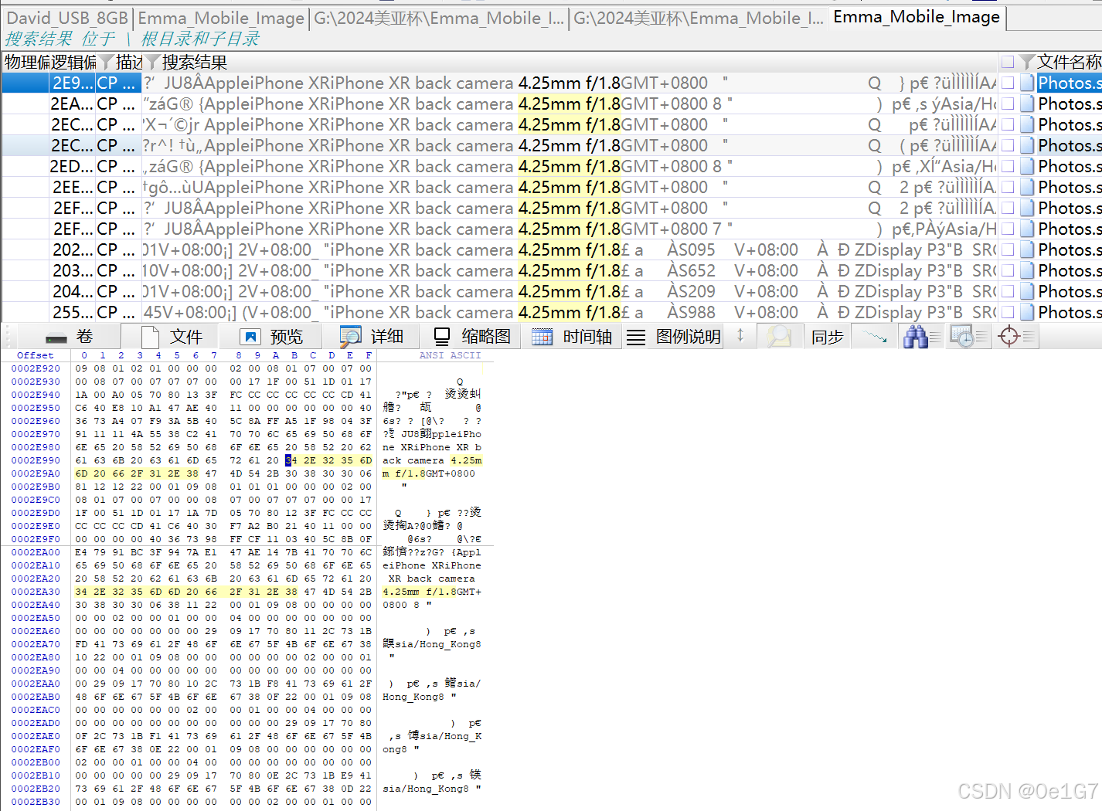Show the 缩略图 (Gallery) view
This screenshot has width=1102, height=811.
point(471,337)
